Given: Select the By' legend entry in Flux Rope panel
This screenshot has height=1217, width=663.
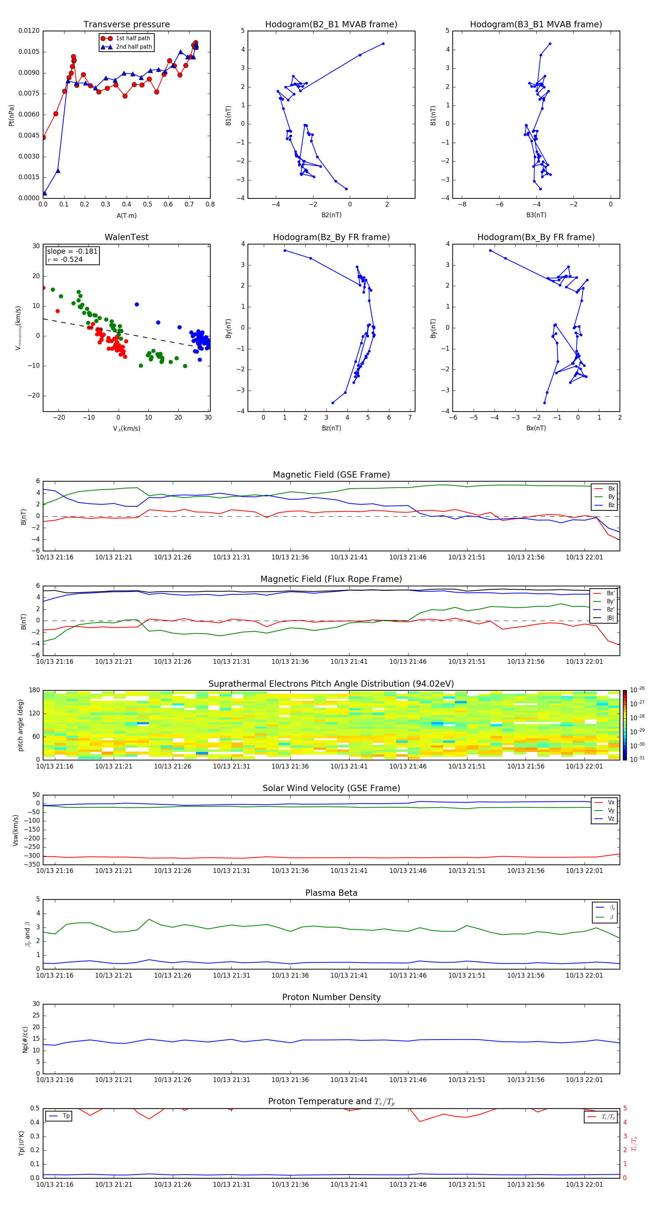Looking at the screenshot, I should 604,601.
